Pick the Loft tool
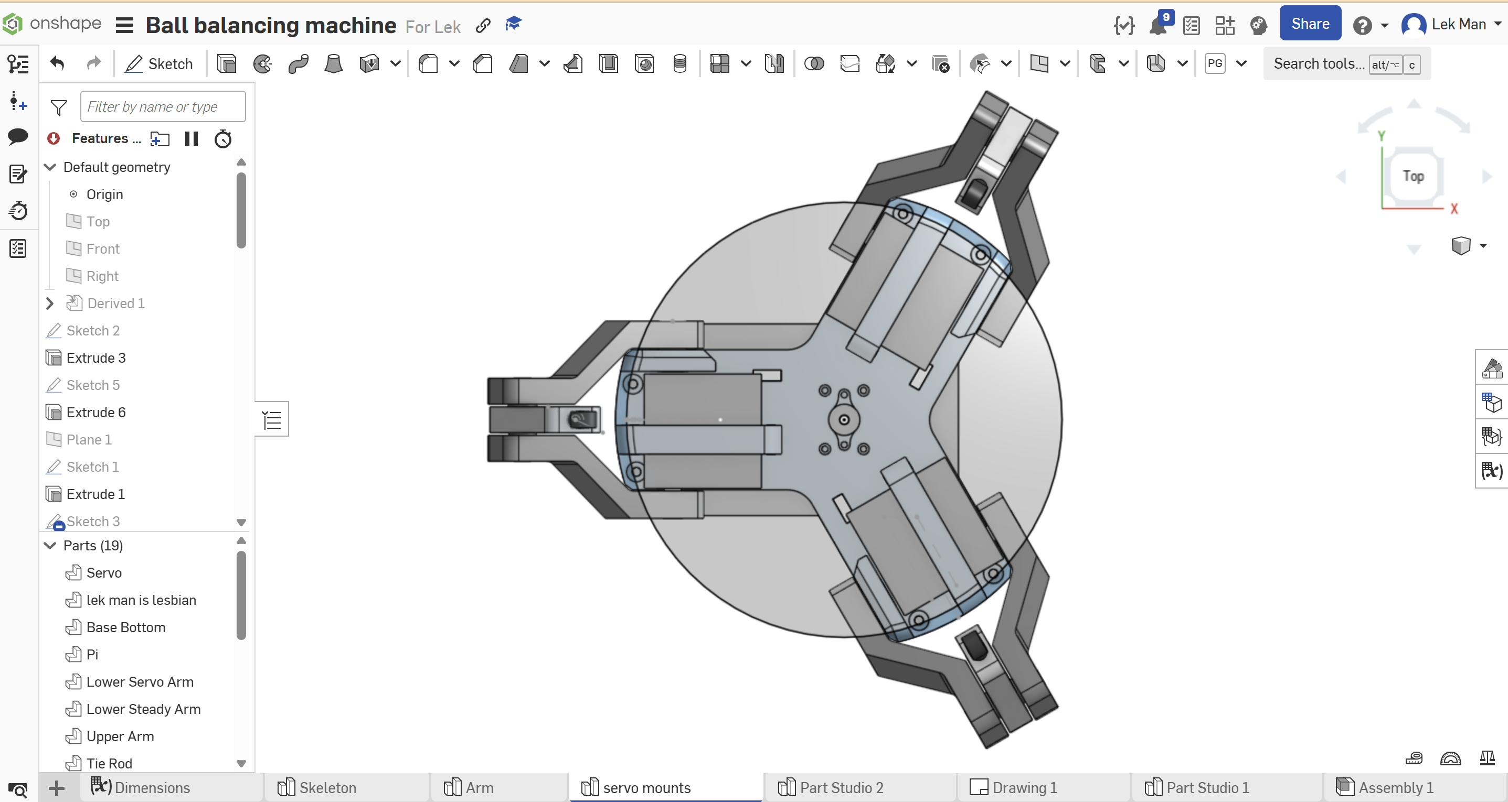Screen dimensions: 1508x802 333,64
